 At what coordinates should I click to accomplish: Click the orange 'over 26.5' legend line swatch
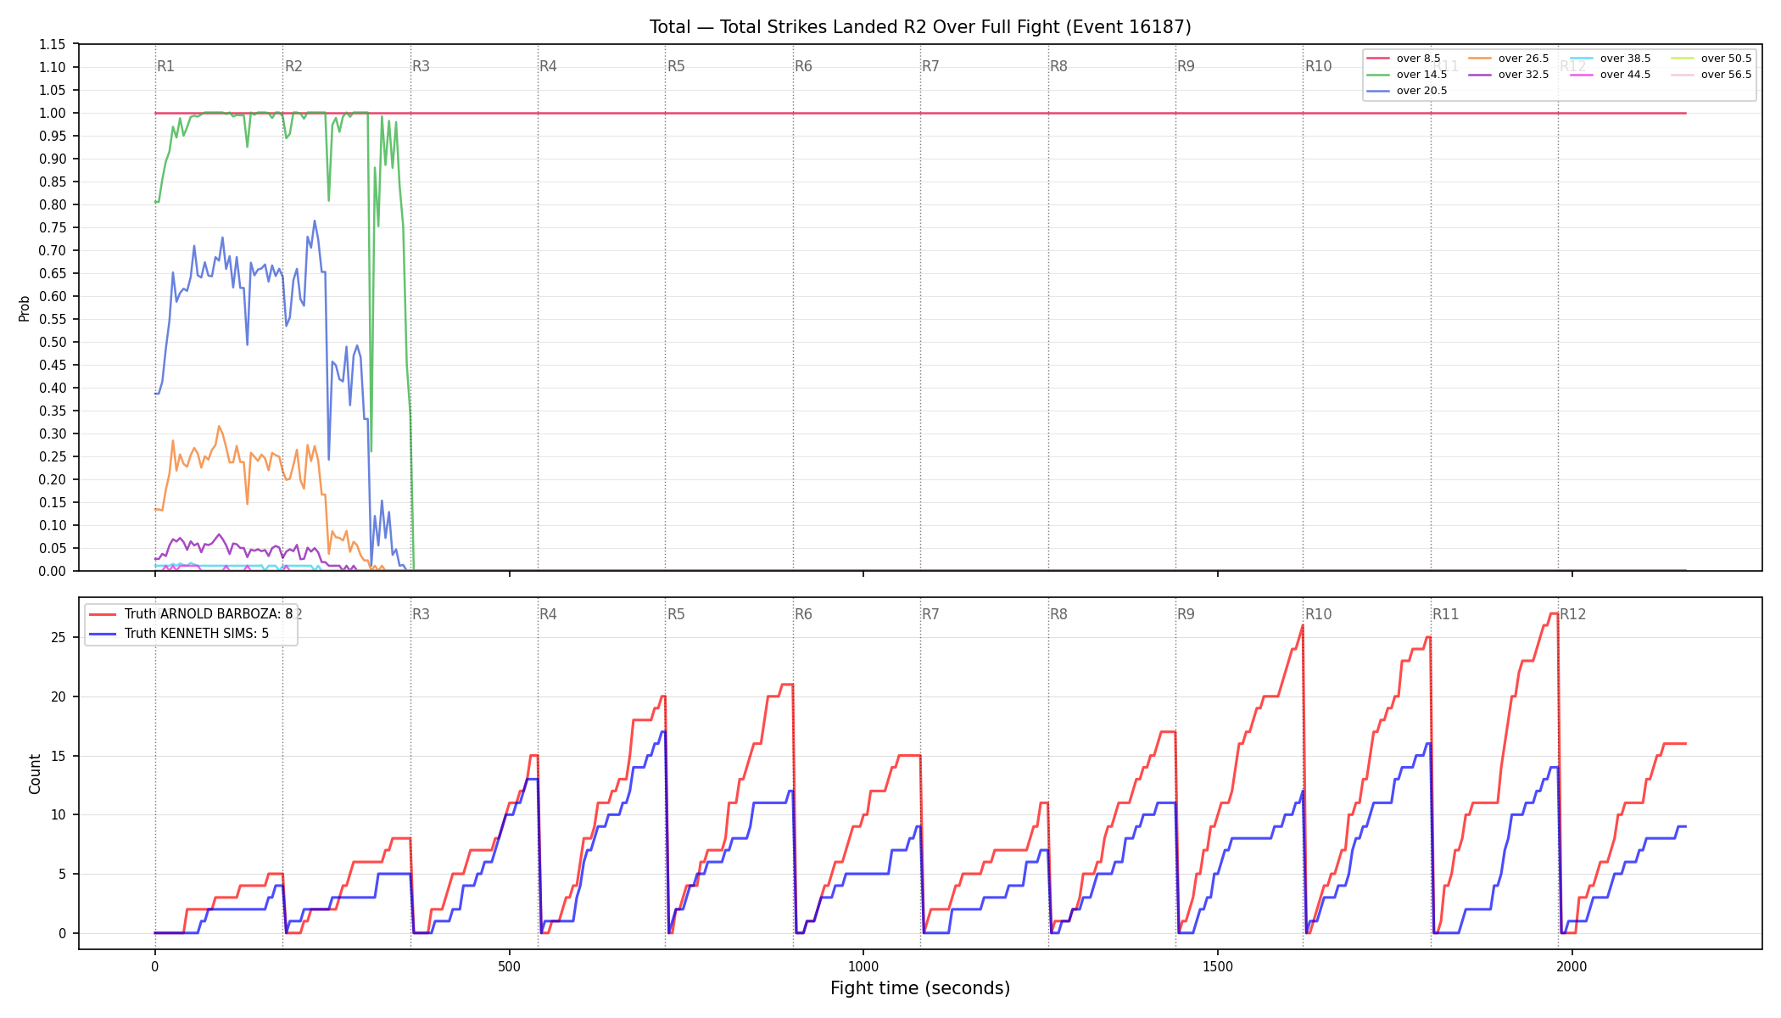point(1480,59)
